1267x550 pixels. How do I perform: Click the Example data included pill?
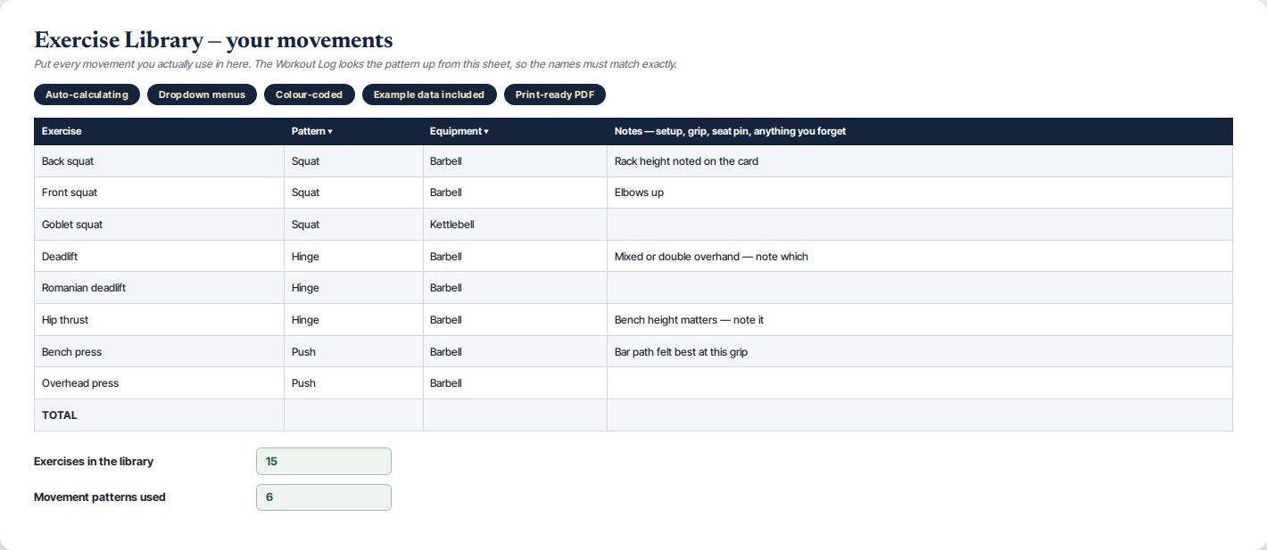tap(429, 94)
